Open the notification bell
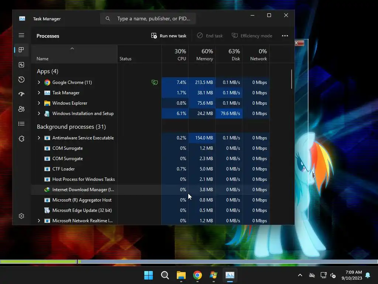378x284 pixels. click(x=368, y=275)
